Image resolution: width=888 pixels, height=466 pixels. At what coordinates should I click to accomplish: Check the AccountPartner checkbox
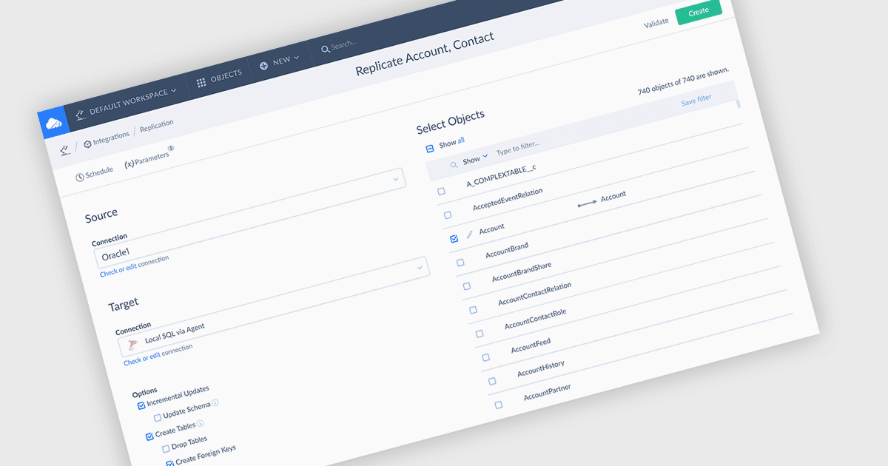point(499,405)
